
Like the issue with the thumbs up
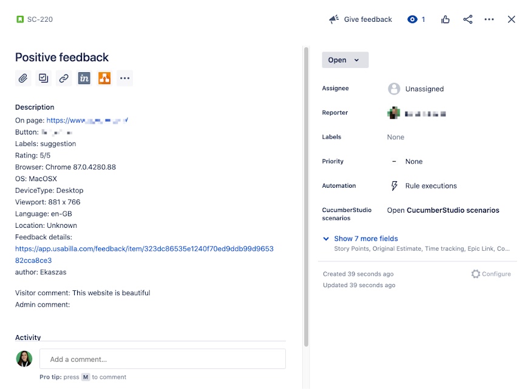445,19
